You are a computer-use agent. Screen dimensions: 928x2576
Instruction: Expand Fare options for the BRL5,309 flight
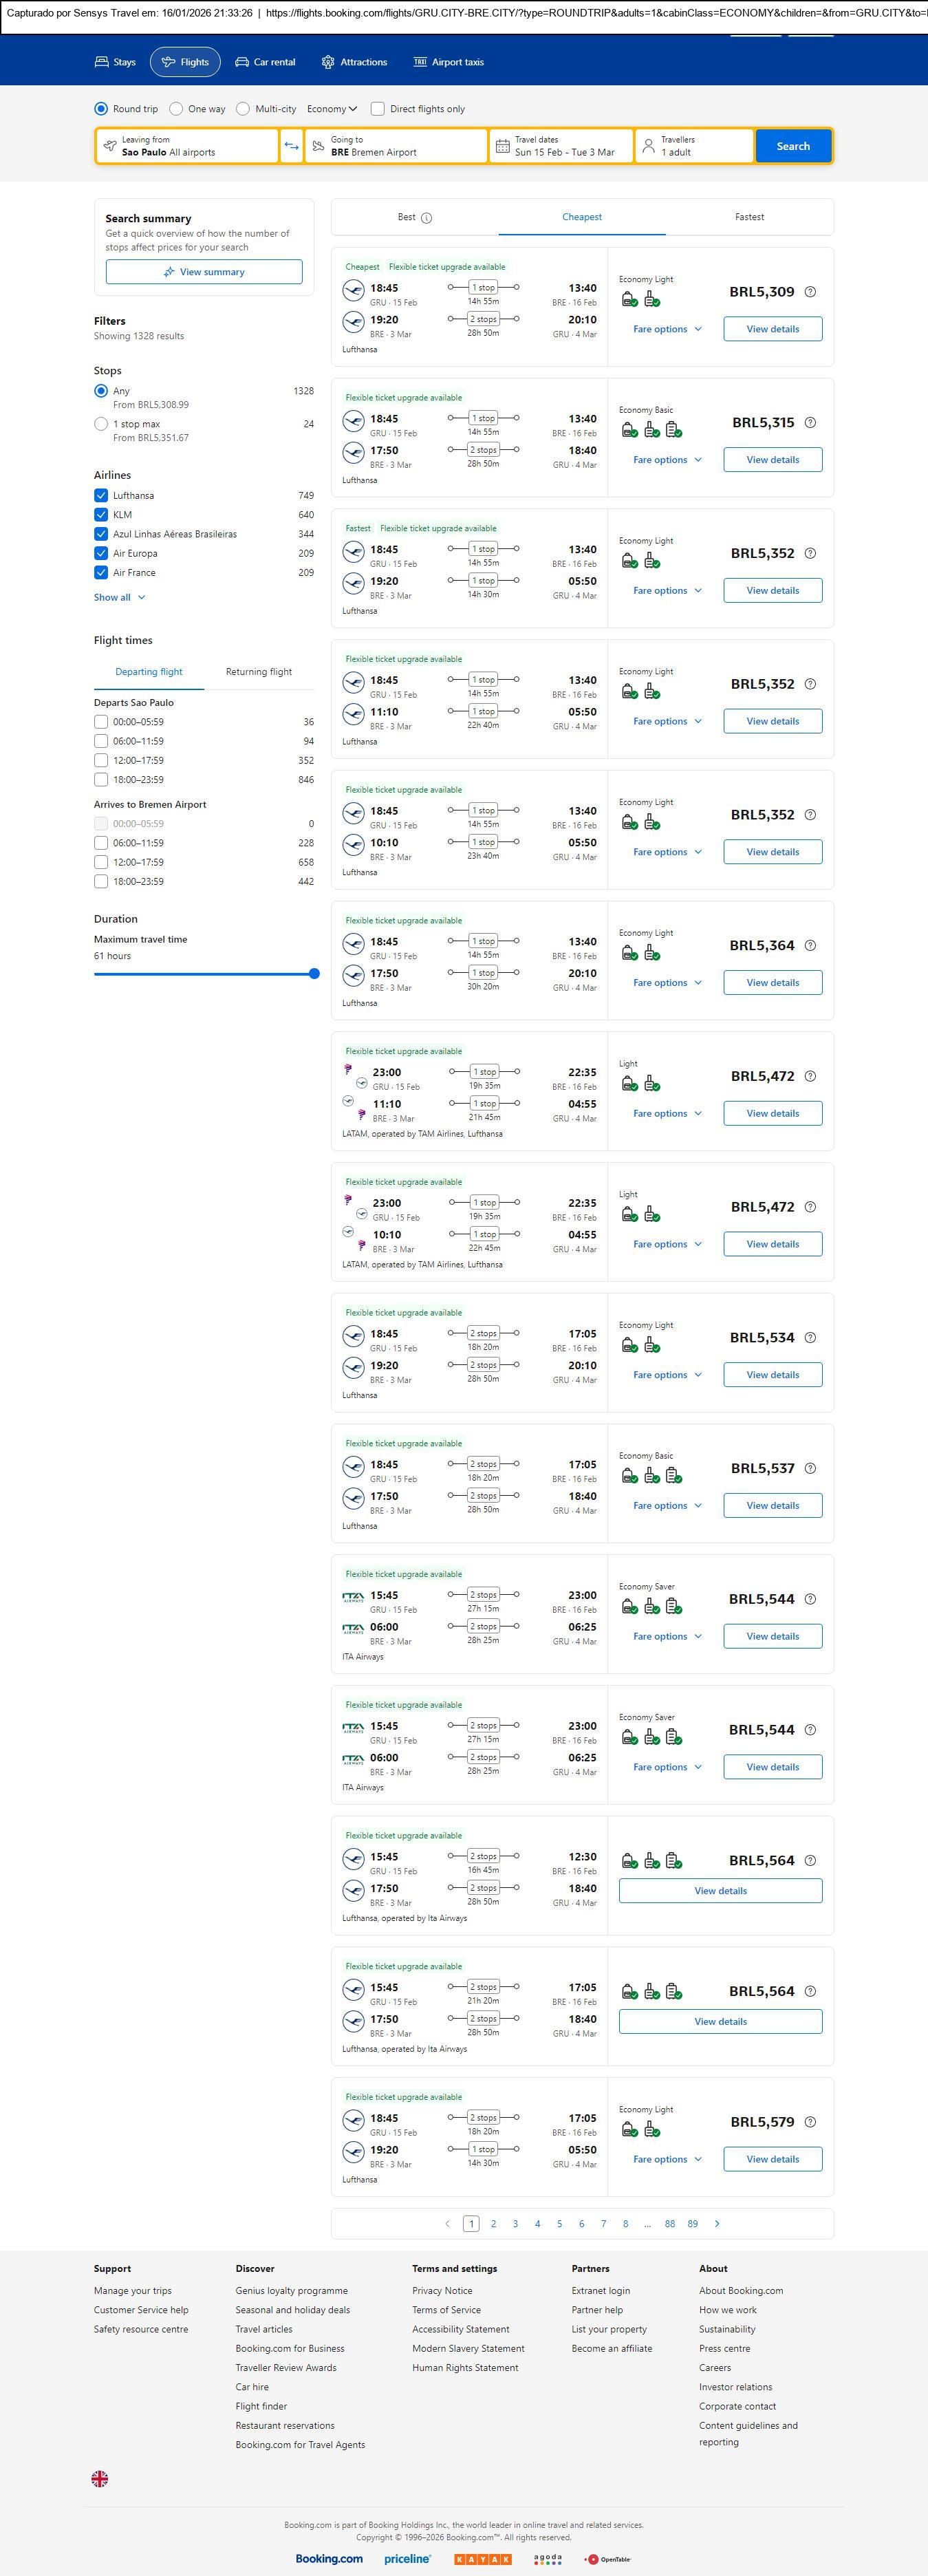click(667, 329)
